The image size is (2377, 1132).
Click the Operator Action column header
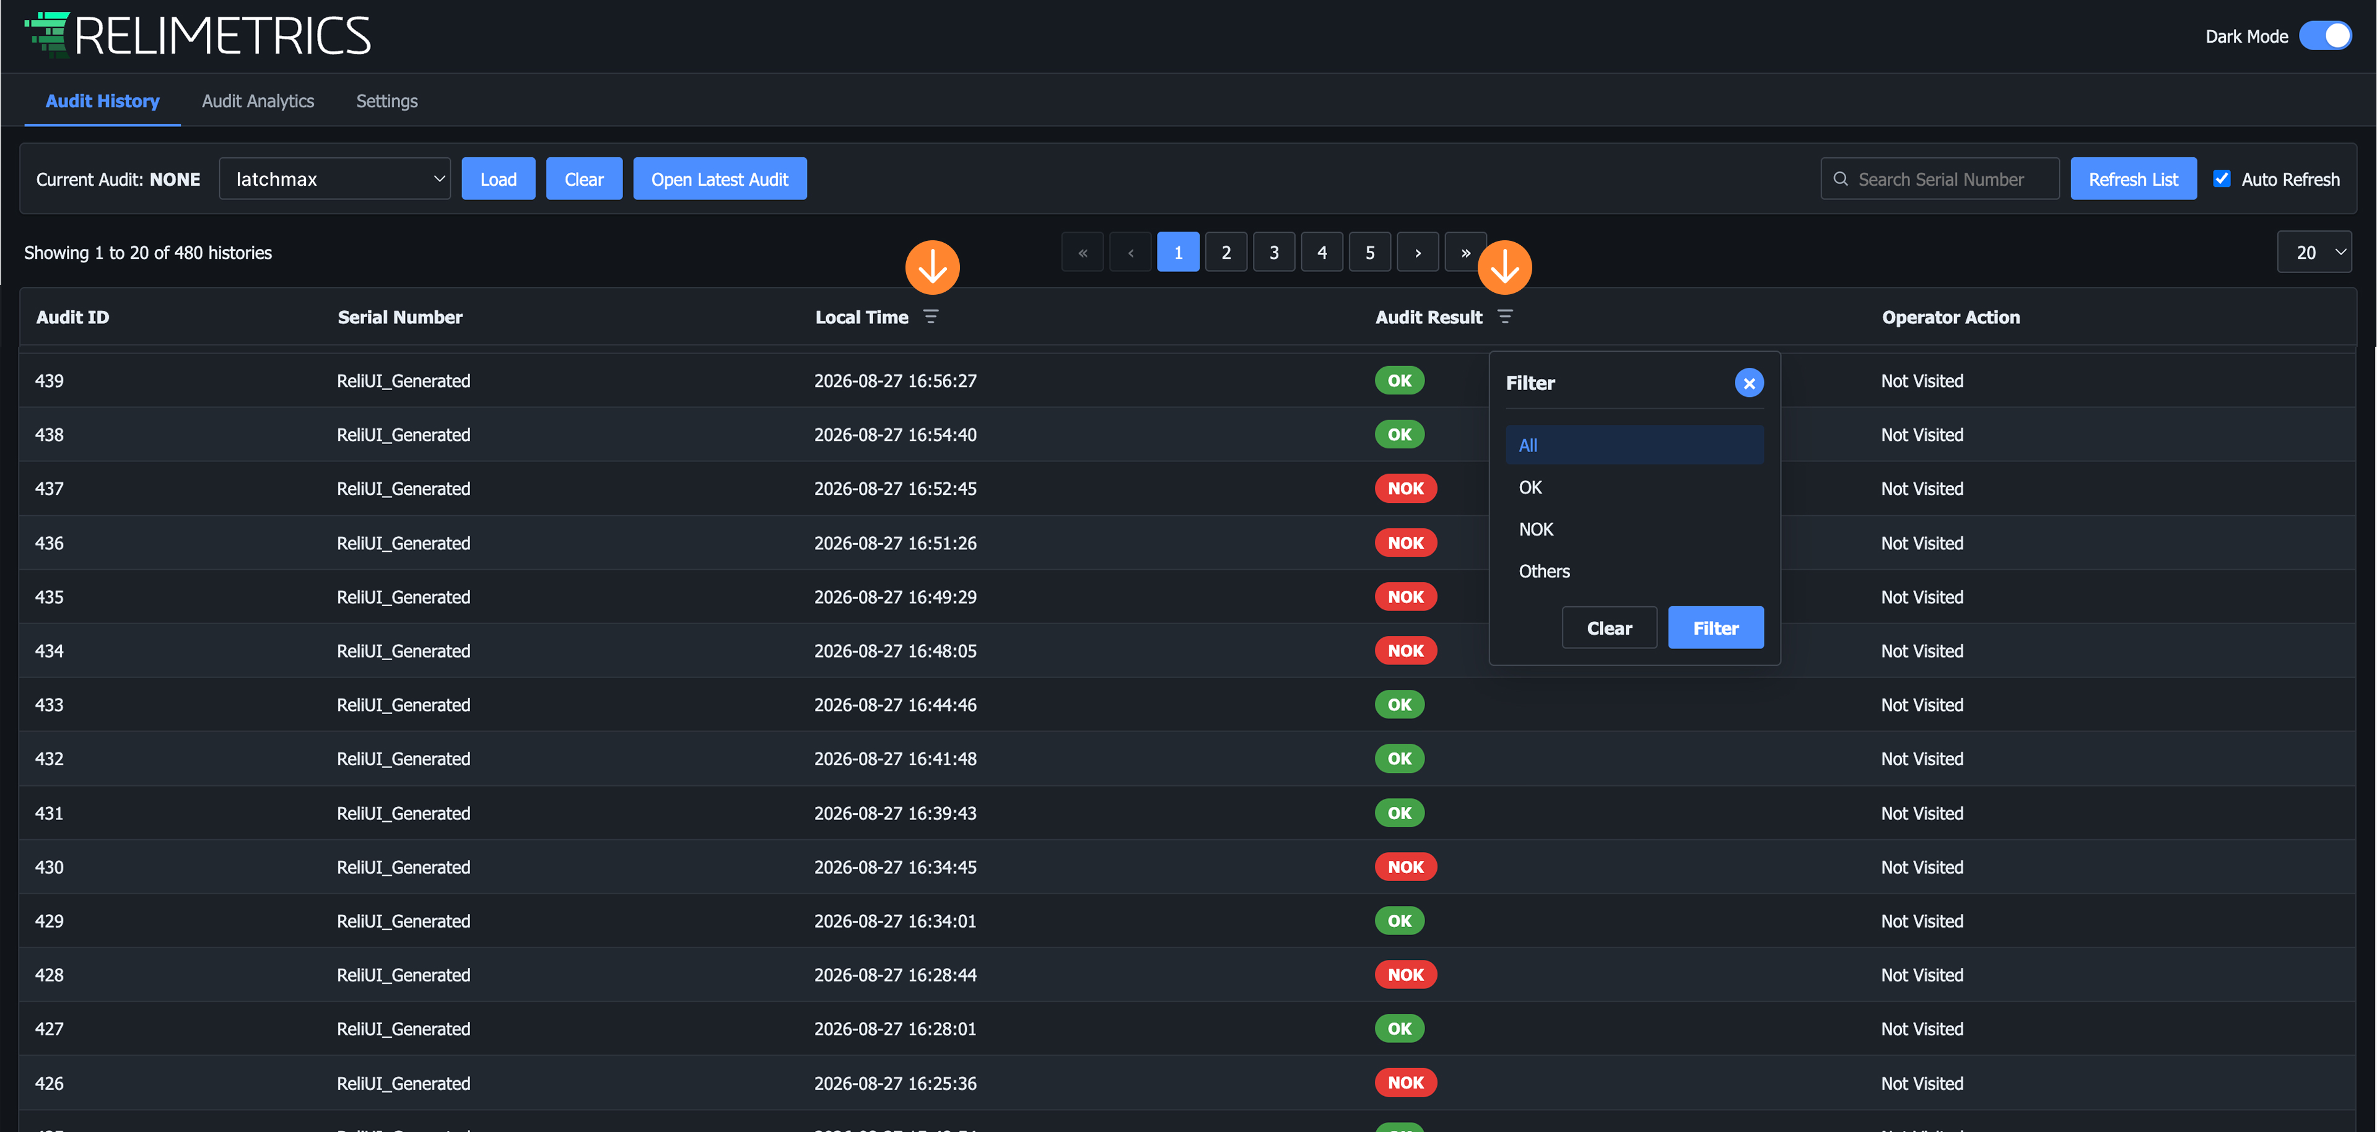1951,317
